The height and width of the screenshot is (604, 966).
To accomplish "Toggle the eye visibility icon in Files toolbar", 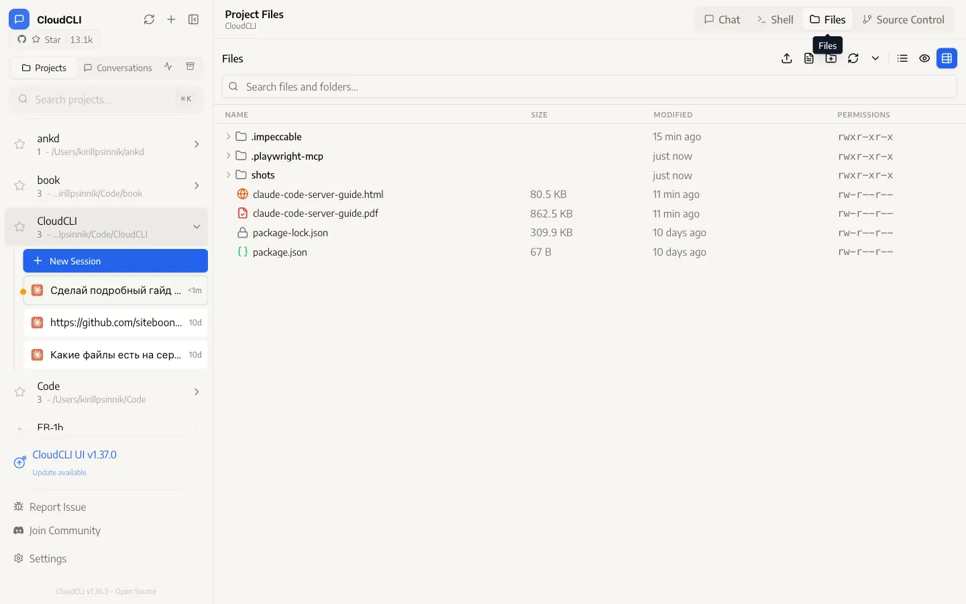I will pos(924,58).
